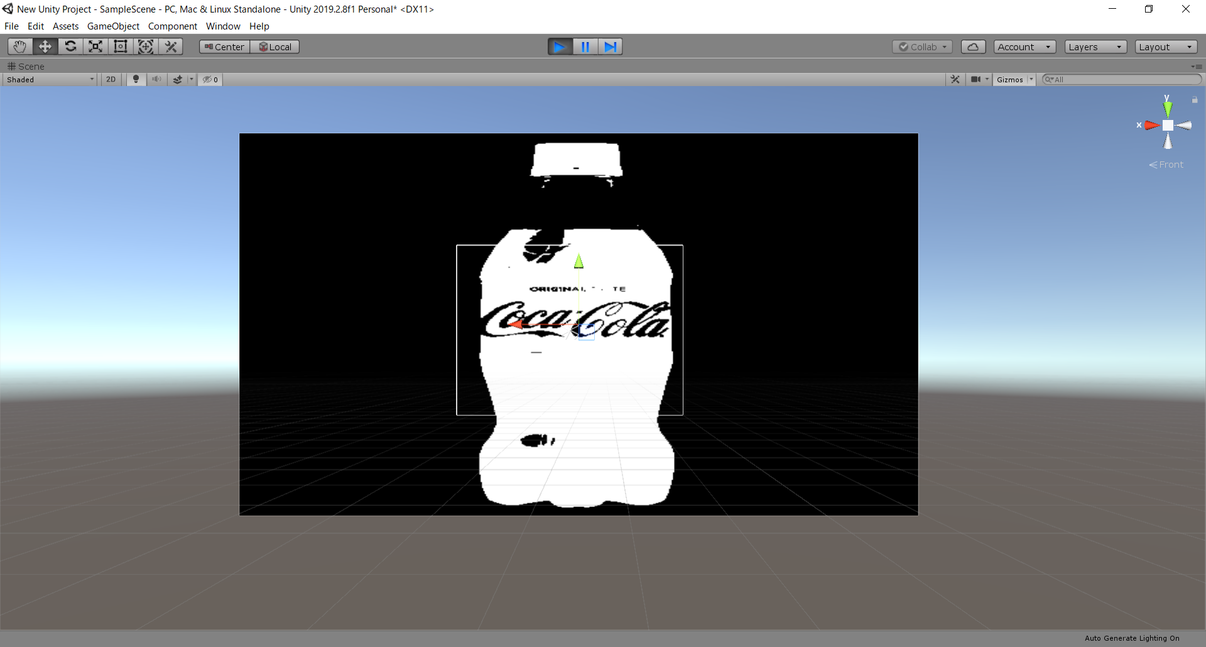Click the red X cone of the orientation gizmo
This screenshot has height=647, width=1206.
click(x=1152, y=126)
